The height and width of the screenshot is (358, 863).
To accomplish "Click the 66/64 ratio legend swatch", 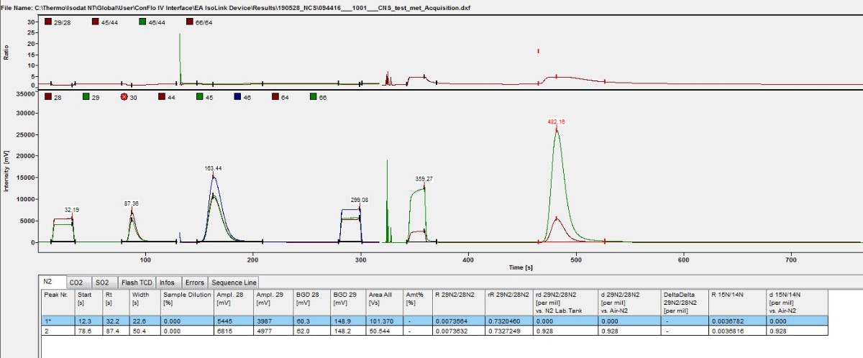I will 191,22.
